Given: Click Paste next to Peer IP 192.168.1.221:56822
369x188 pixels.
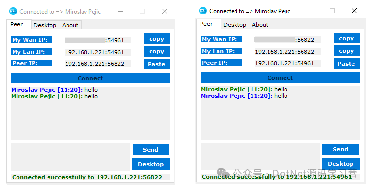Looking at the screenshot, I should [x=157, y=64].
